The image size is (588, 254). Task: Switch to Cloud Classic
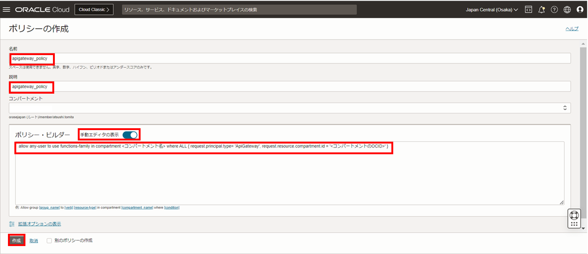(x=94, y=9)
